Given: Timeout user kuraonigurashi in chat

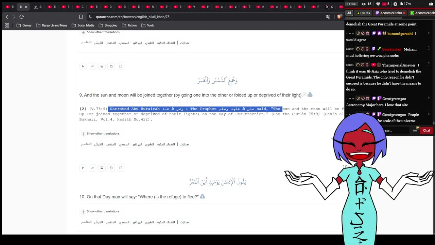Looking at the screenshot, I should pos(358,33).
